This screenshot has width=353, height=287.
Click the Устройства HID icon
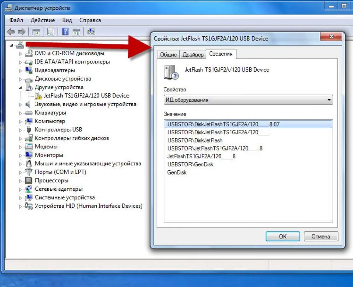(x=29, y=206)
